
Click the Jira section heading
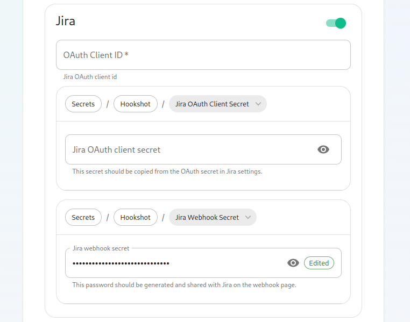[x=65, y=21]
